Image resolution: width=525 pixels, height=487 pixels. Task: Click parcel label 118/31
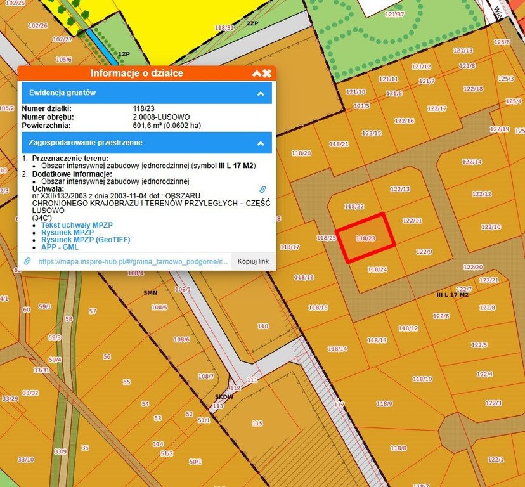pos(224,28)
